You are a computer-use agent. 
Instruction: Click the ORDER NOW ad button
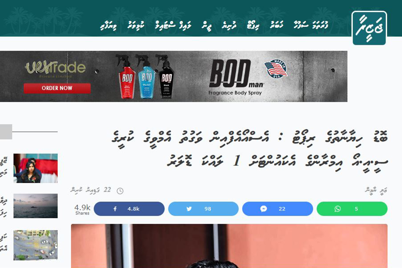[57, 88]
